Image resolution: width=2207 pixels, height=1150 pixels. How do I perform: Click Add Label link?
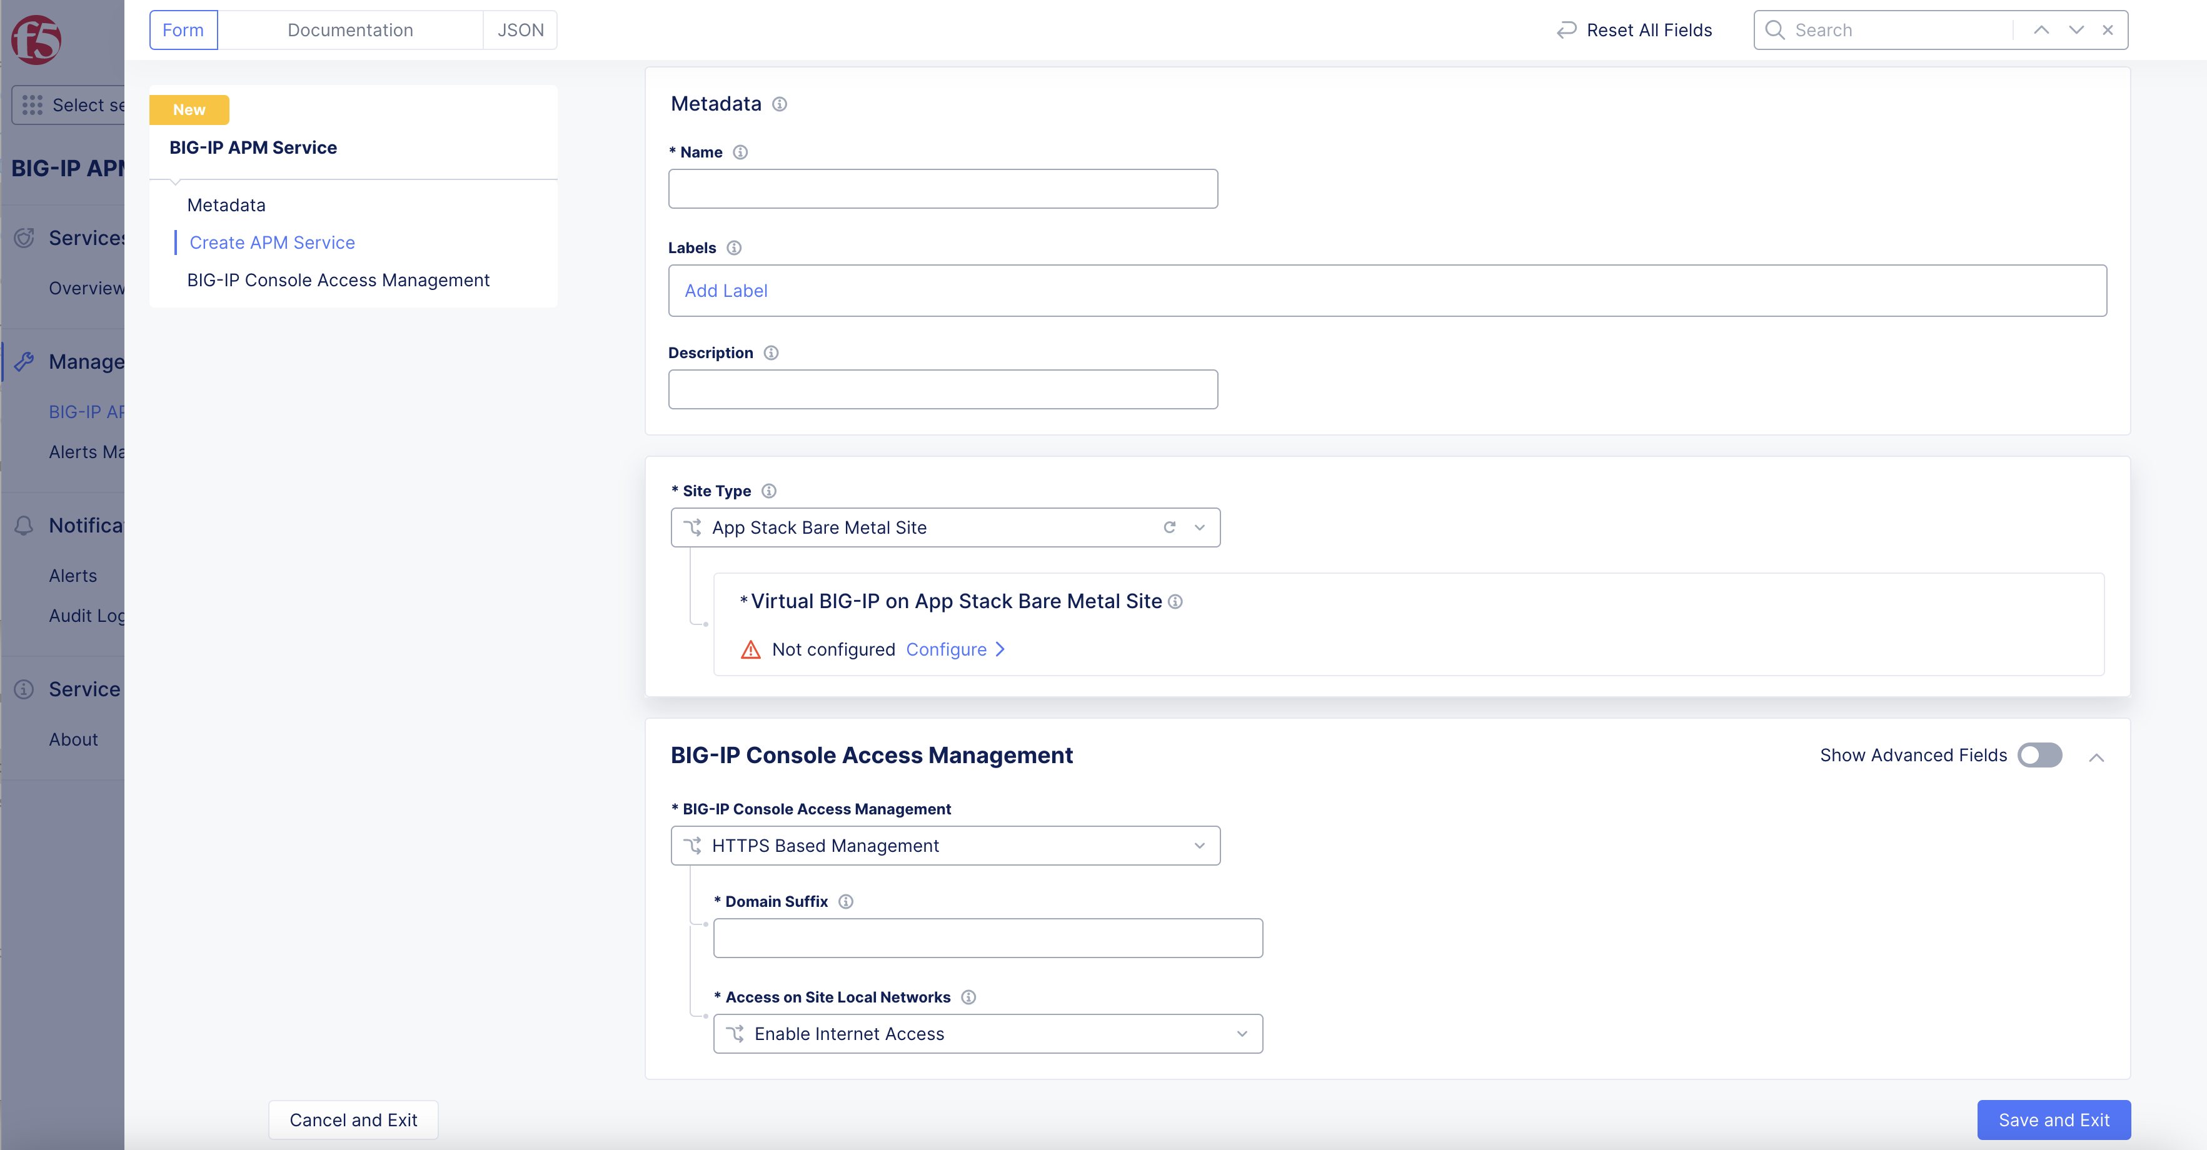[x=726, y=291]
